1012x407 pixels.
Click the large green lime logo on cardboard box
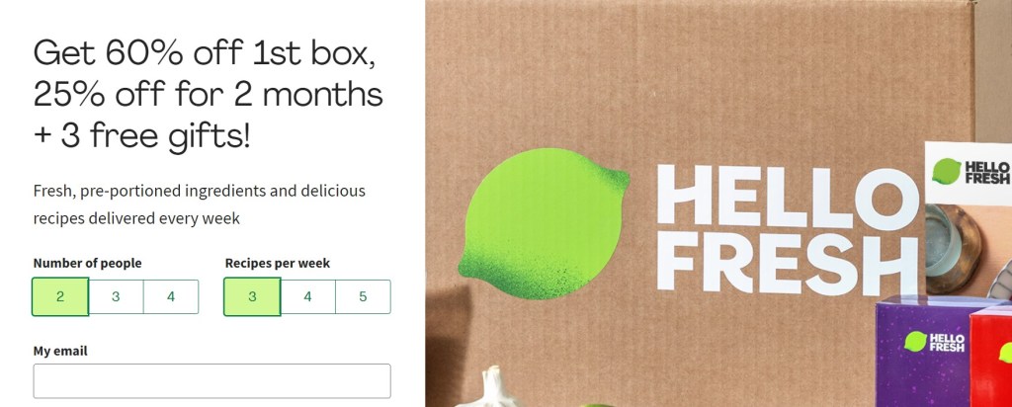544,223
